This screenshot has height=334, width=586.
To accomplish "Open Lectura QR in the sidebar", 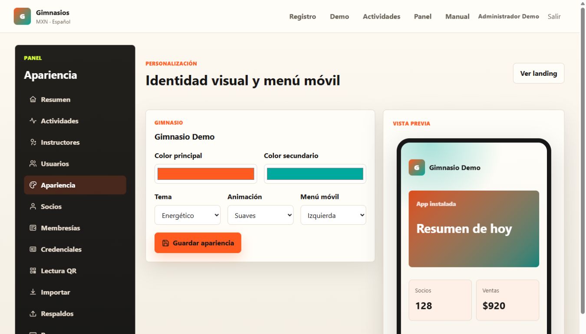I will [x=75, y=271].
